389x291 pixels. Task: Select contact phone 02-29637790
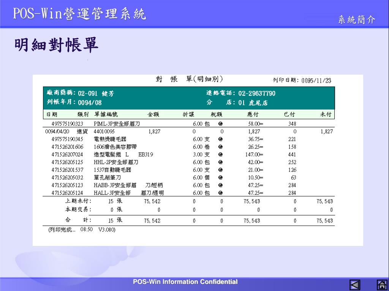tap(257, 93)
